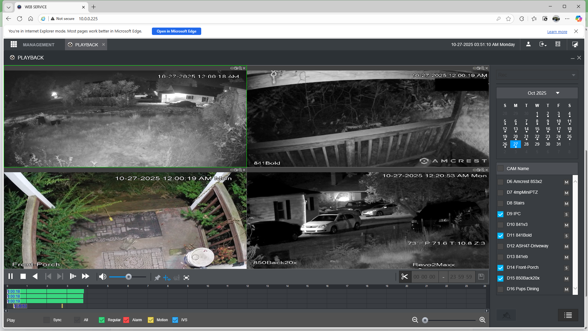Screen dimensions: 588x331
Task: Click Open in Microsoft Edge button
Action: click(x=176, y=31)
